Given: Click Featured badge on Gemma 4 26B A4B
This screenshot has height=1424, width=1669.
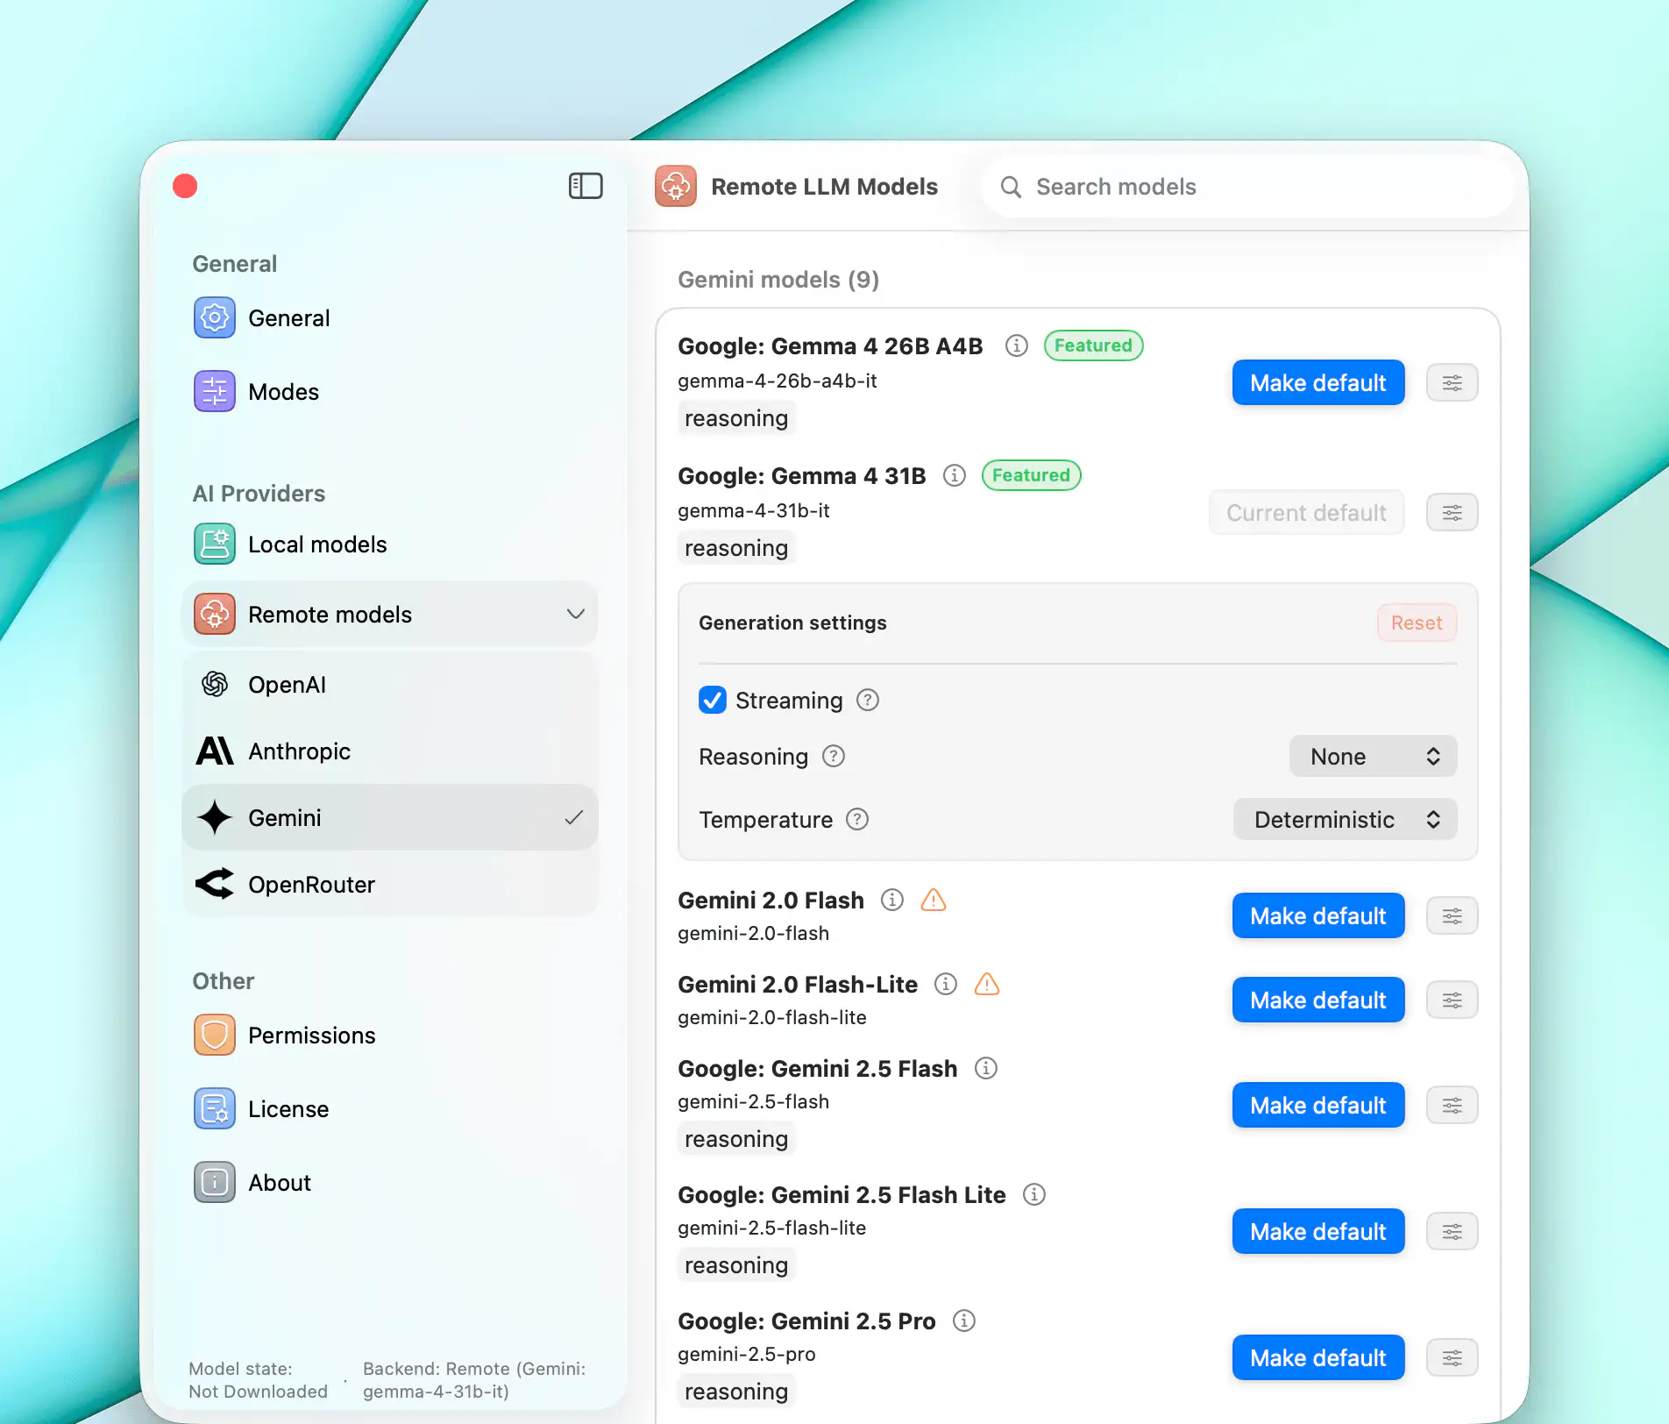Looking at the screenshot, I should [1093, 345].
